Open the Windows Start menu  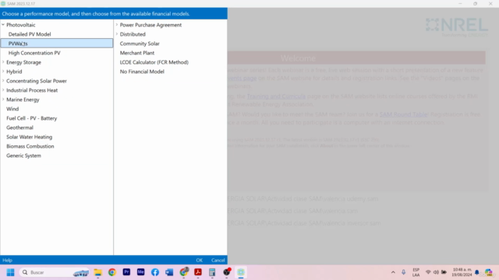(x=10, y=272)
